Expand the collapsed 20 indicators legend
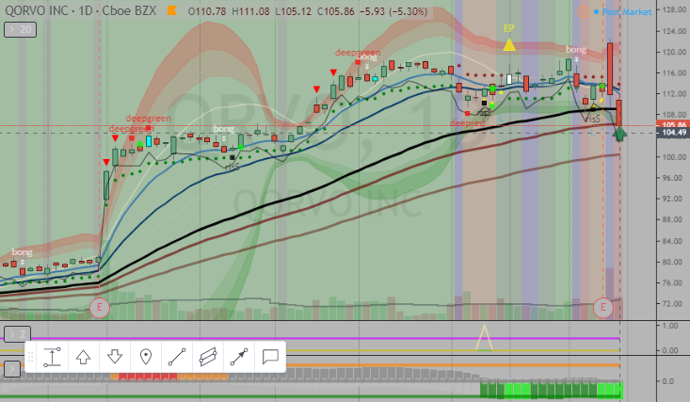The image size is (690, 402). [18, 30]
